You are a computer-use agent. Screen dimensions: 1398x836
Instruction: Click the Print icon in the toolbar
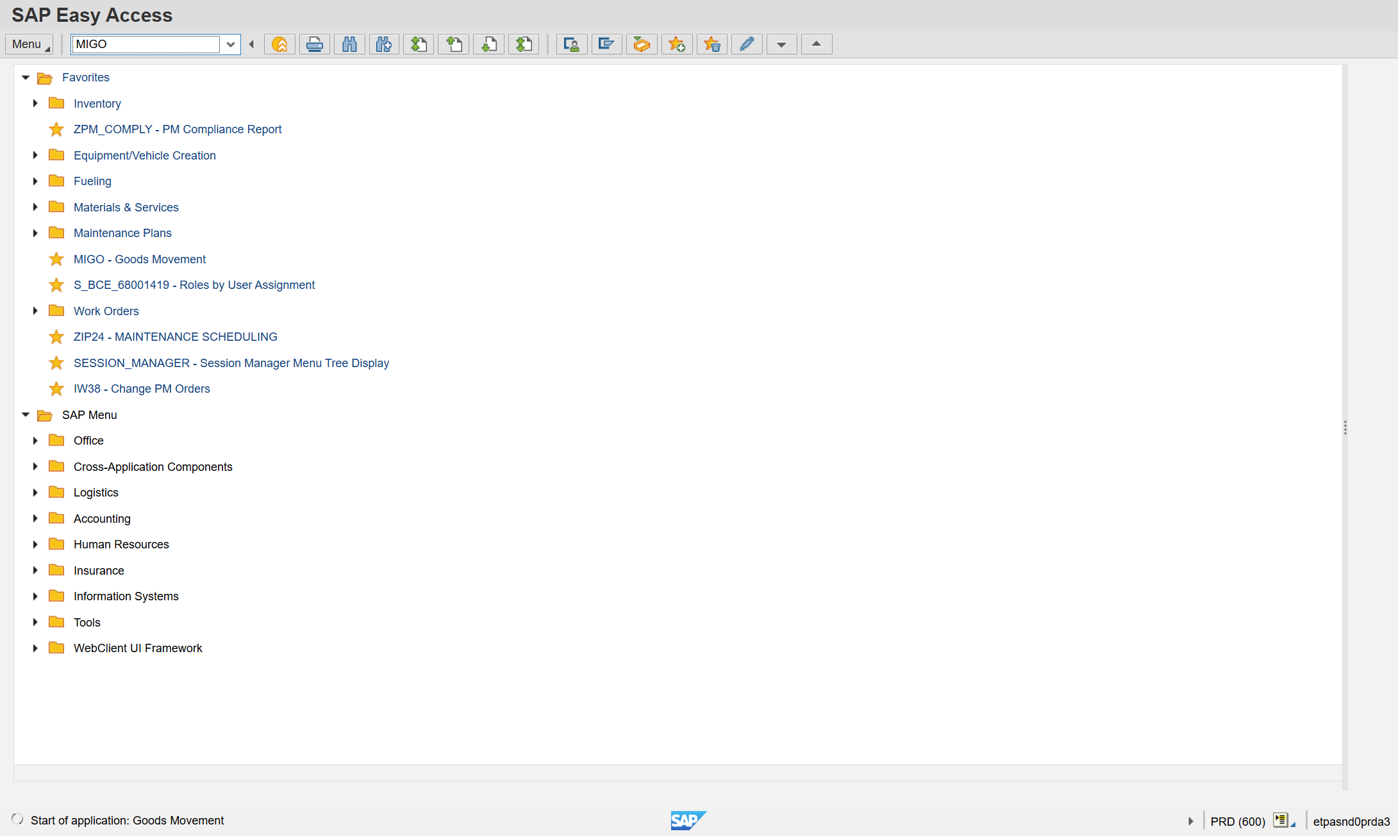coord(315,44)
